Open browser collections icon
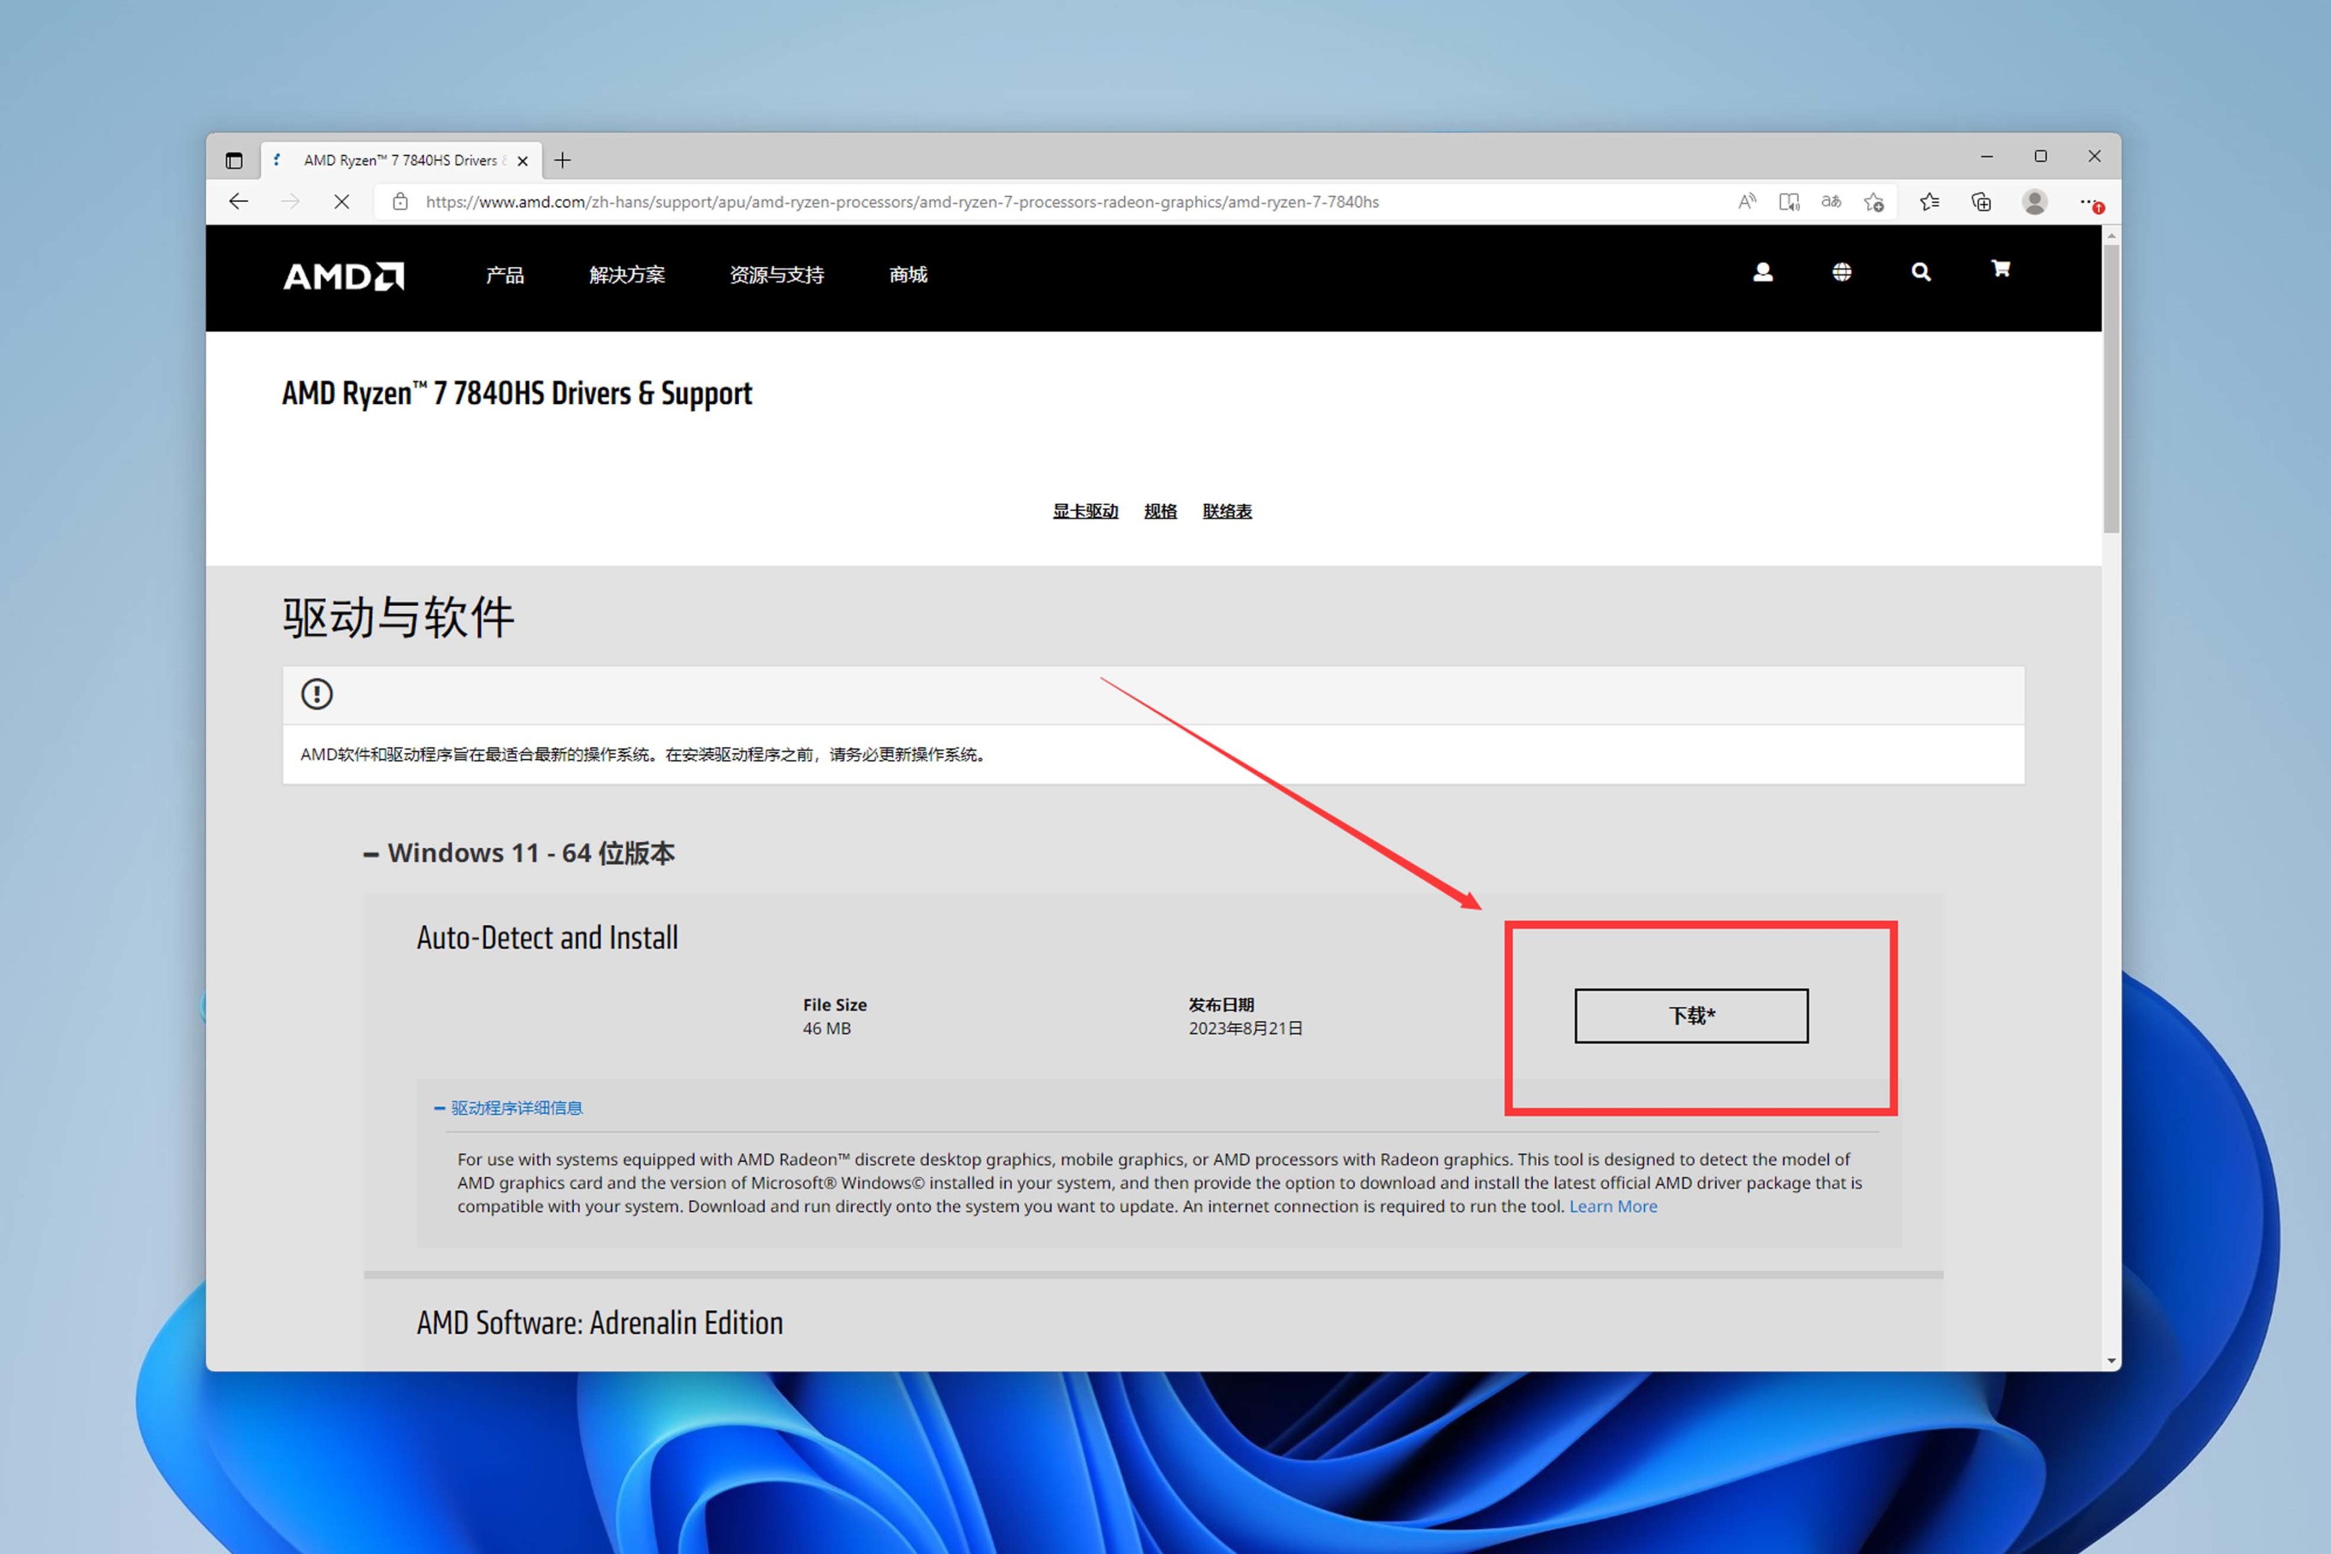 click(1981, 202)
